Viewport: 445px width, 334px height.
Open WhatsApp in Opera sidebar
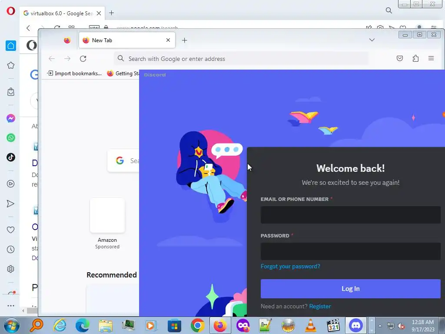tap(11, 138)
